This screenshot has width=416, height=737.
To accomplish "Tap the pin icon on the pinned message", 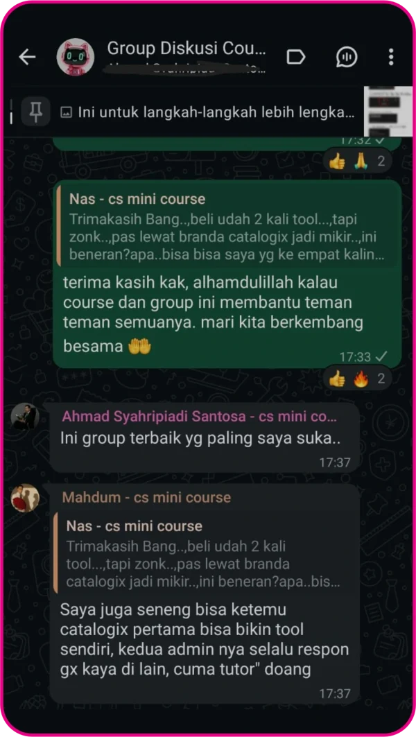I will [x=36, y=112].
